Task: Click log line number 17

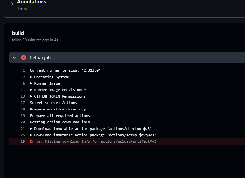Action: 23,103
